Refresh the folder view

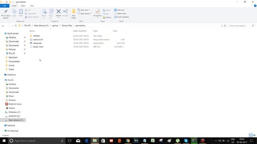[x=225, y=26]
